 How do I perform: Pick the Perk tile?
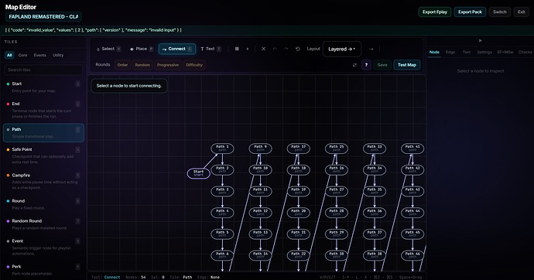click(43, 269)
